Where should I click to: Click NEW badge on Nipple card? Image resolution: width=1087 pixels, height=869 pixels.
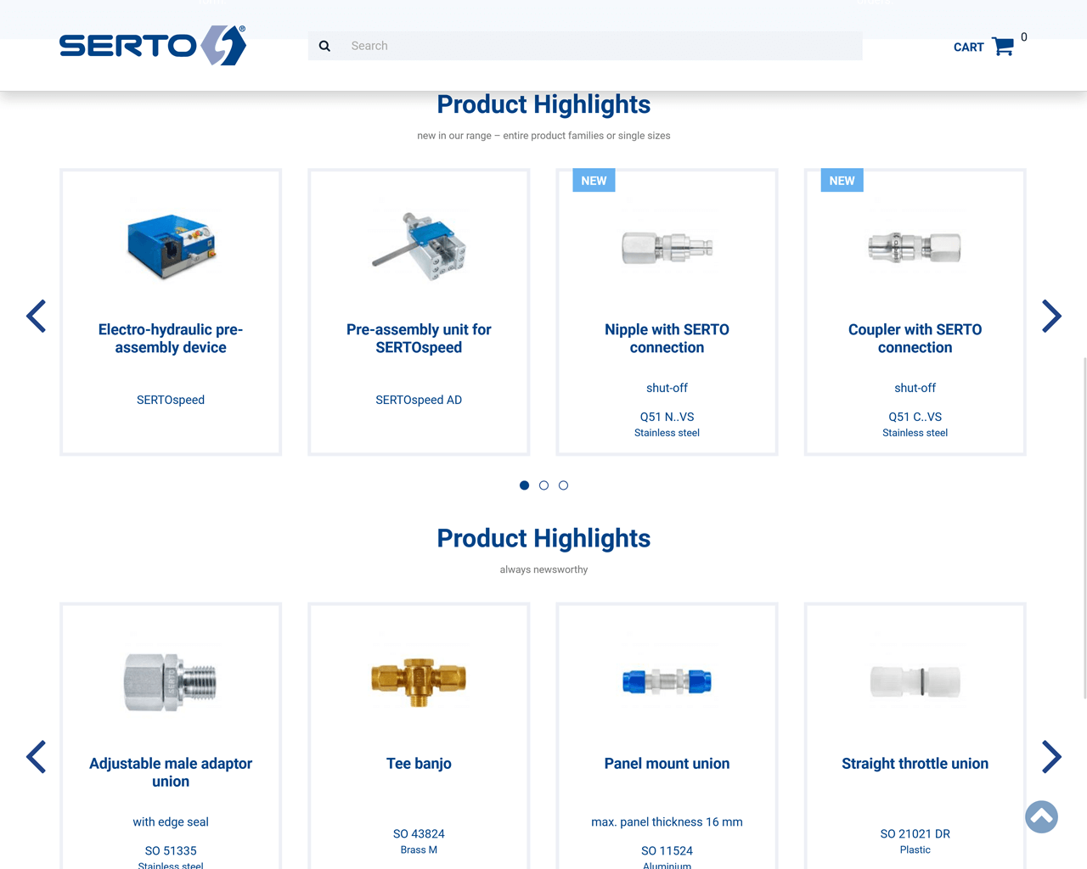[x=594, y=181]
